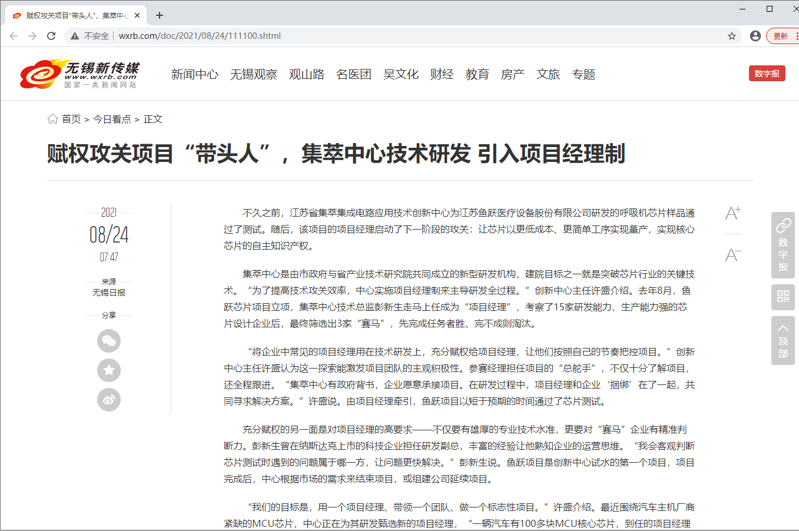The width and height of the screenshot is (799, 531).
Task: Maximize the browser window
Action: tap(770, 9)
